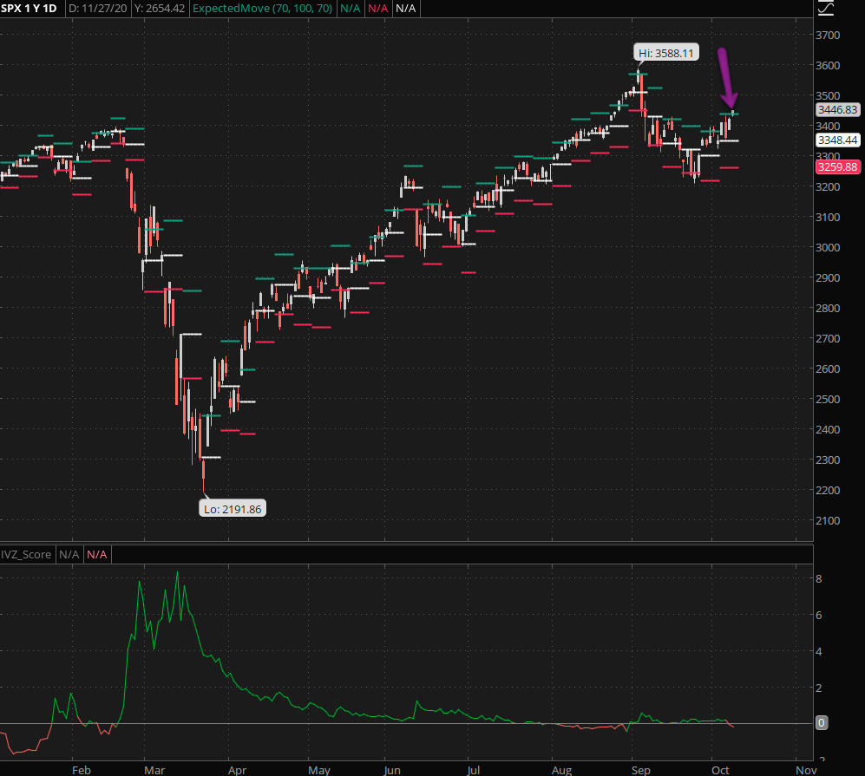Click the Jun label on time axis
The image size is (865, 776).
(391, 770)
